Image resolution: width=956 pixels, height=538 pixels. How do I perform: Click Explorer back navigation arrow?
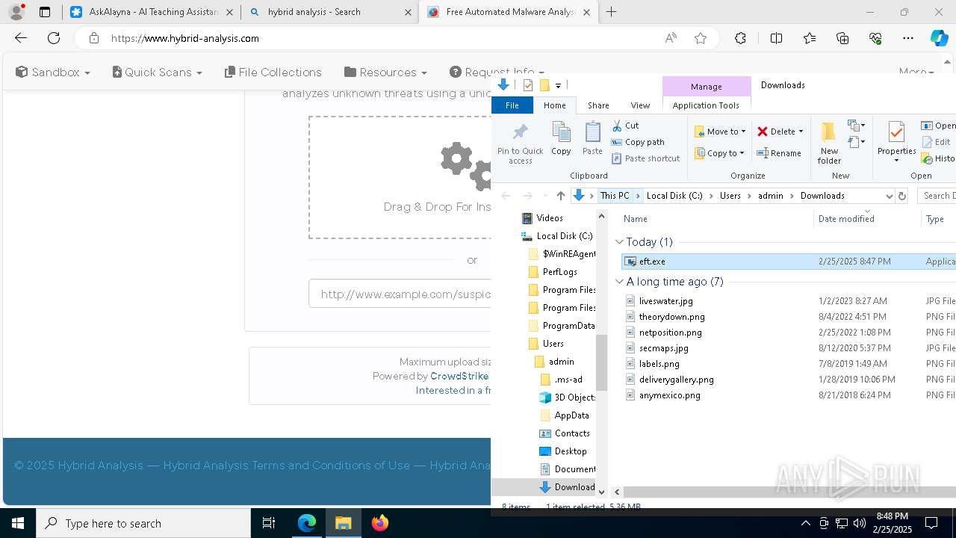coord(506,196)
